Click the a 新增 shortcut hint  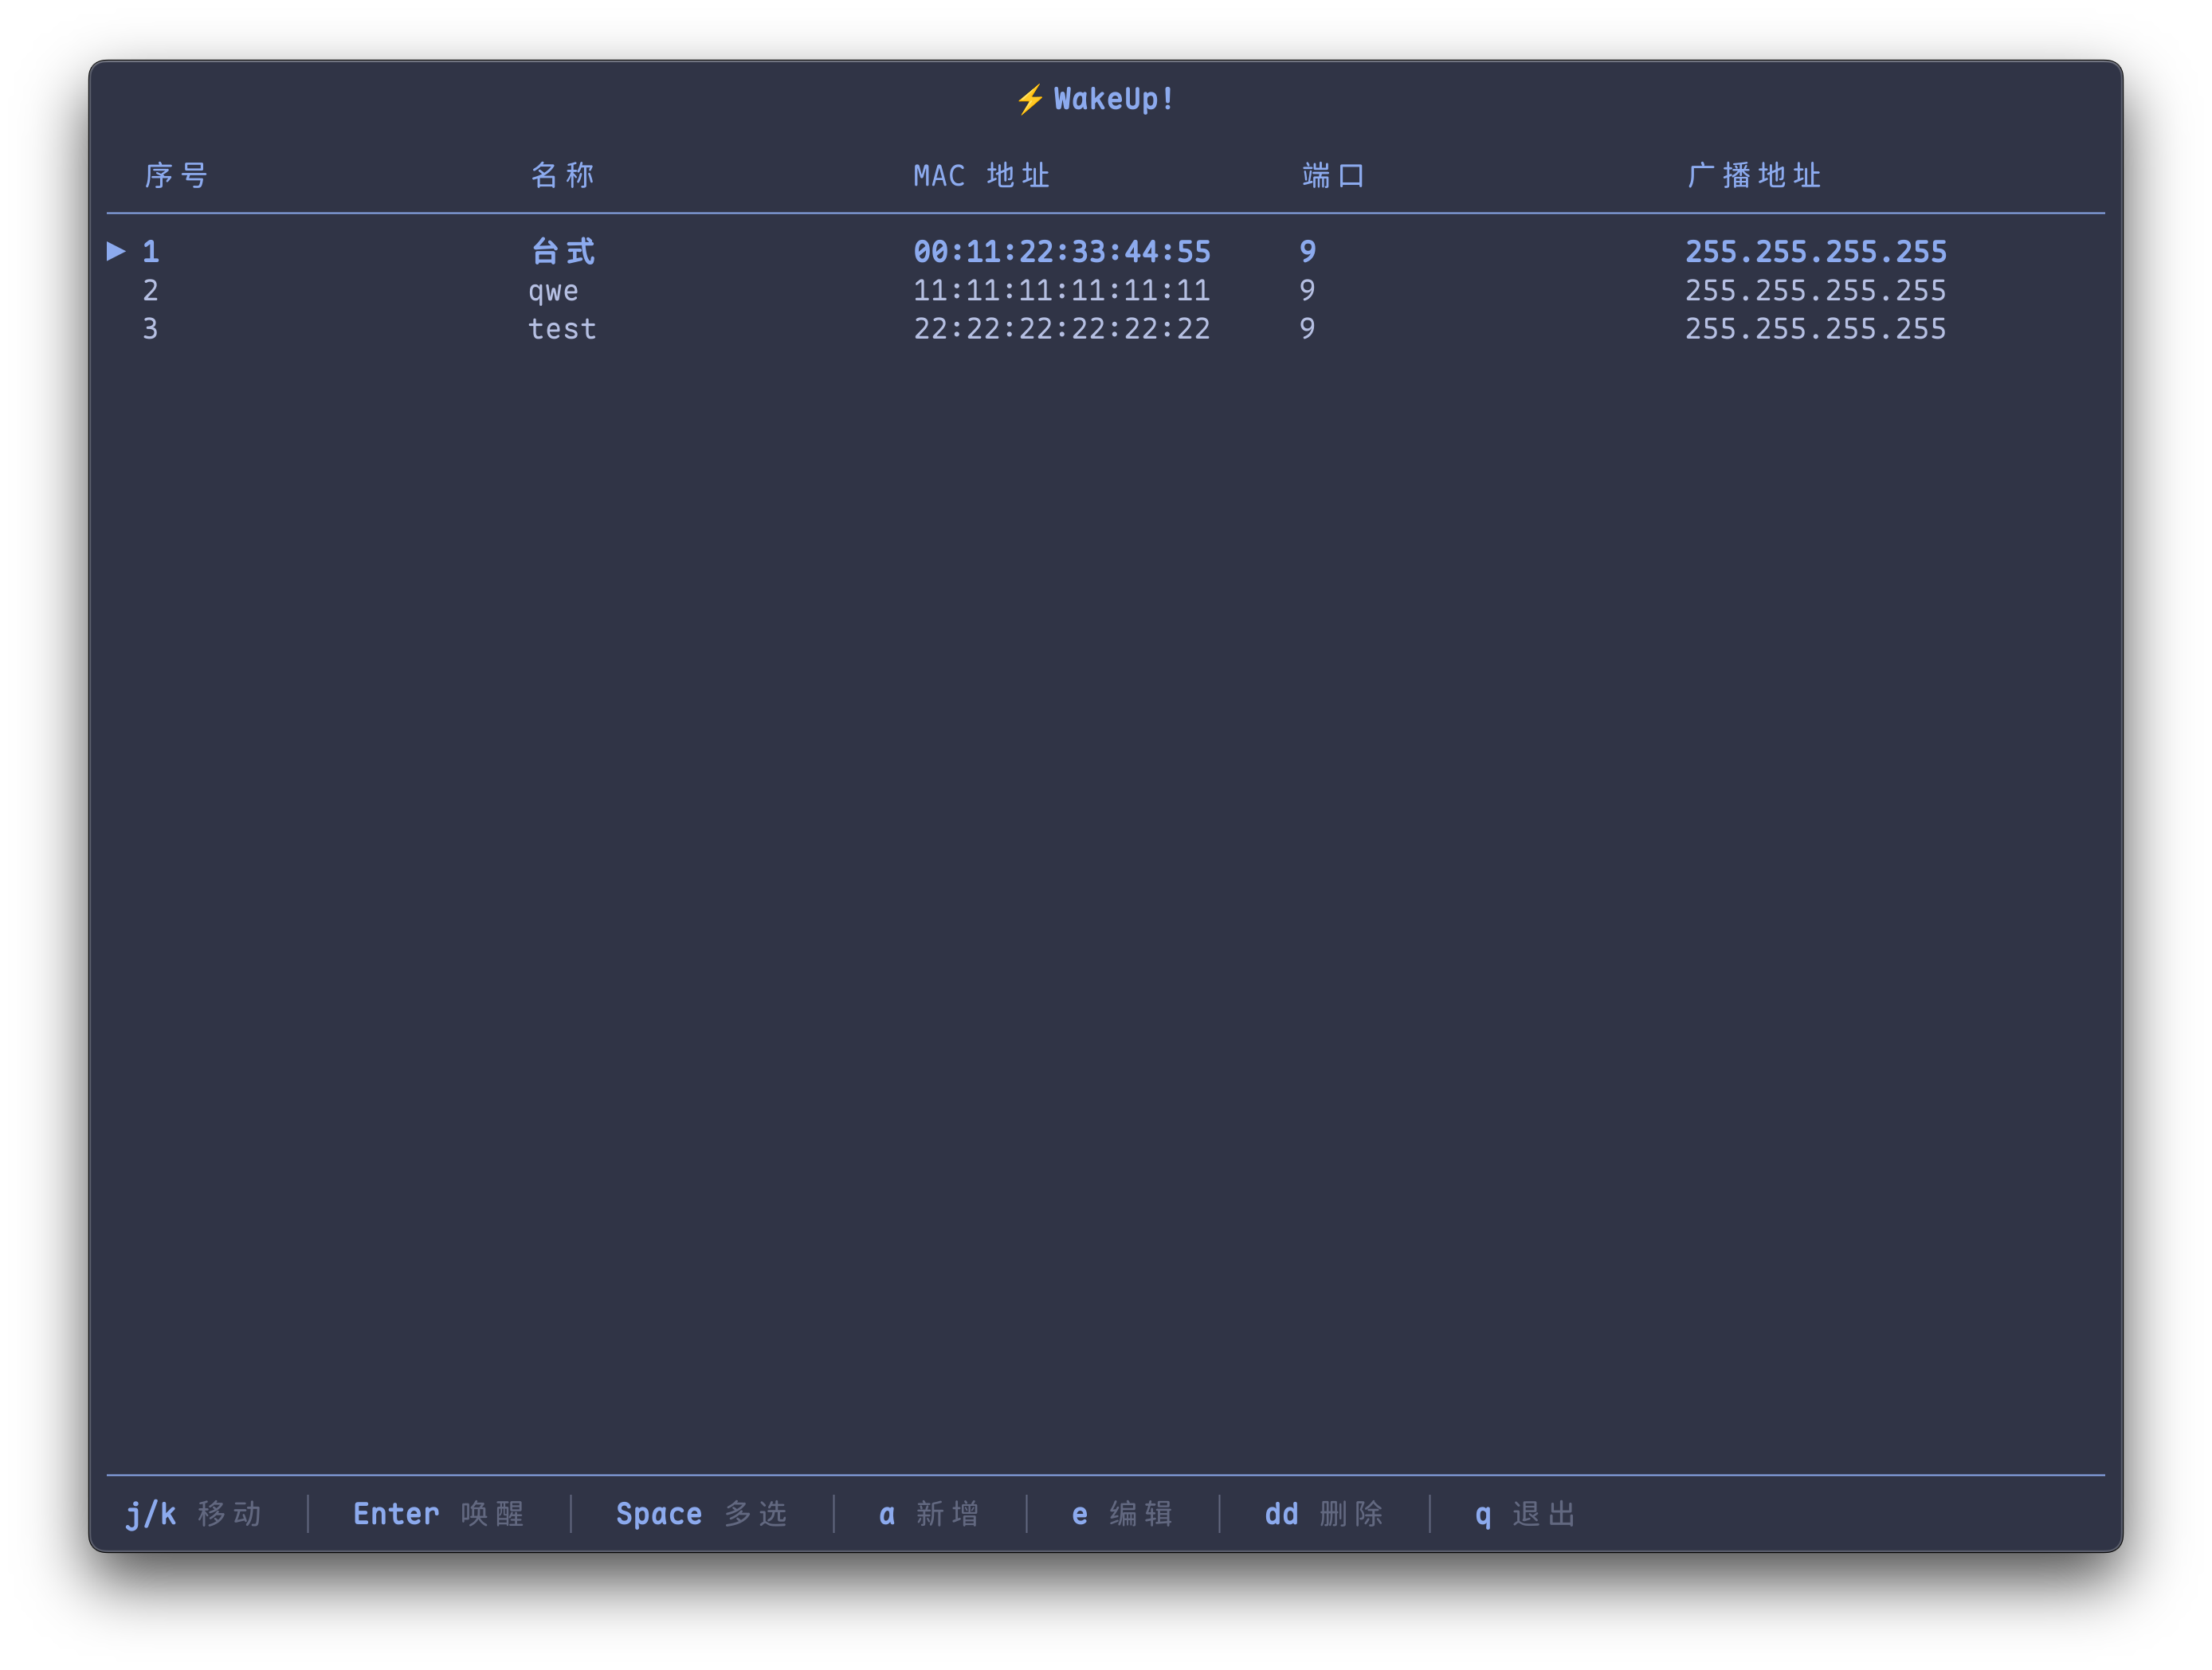point(929,1514)
